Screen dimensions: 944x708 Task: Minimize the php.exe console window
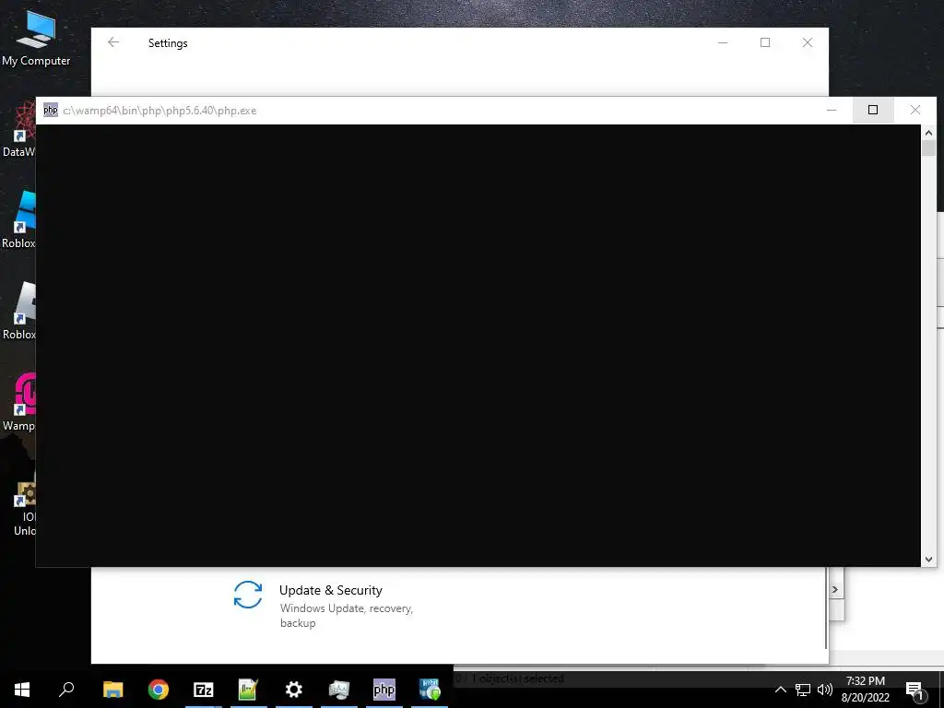[832, 111]
